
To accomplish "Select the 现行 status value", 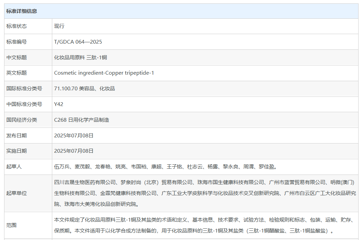I will point(59,26).
